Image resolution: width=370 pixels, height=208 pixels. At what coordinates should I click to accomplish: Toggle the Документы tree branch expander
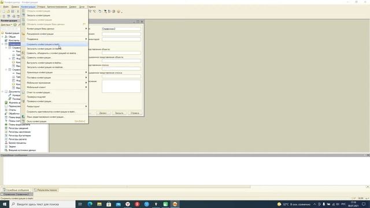(2, 91)
